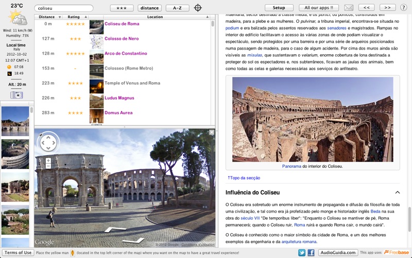Open help with the question mark icon
The image size is (412, 258).
[404, 8]
